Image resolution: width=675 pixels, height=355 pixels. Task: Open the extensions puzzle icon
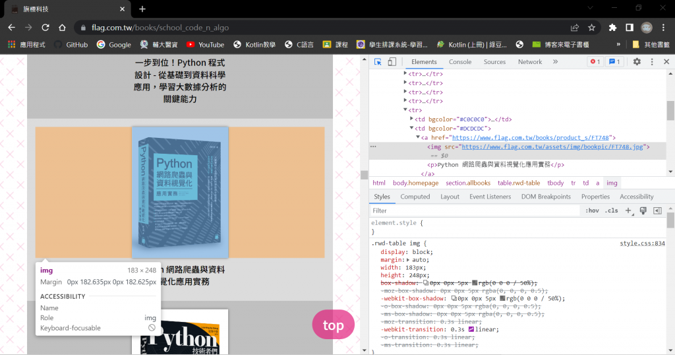[612, 28]
